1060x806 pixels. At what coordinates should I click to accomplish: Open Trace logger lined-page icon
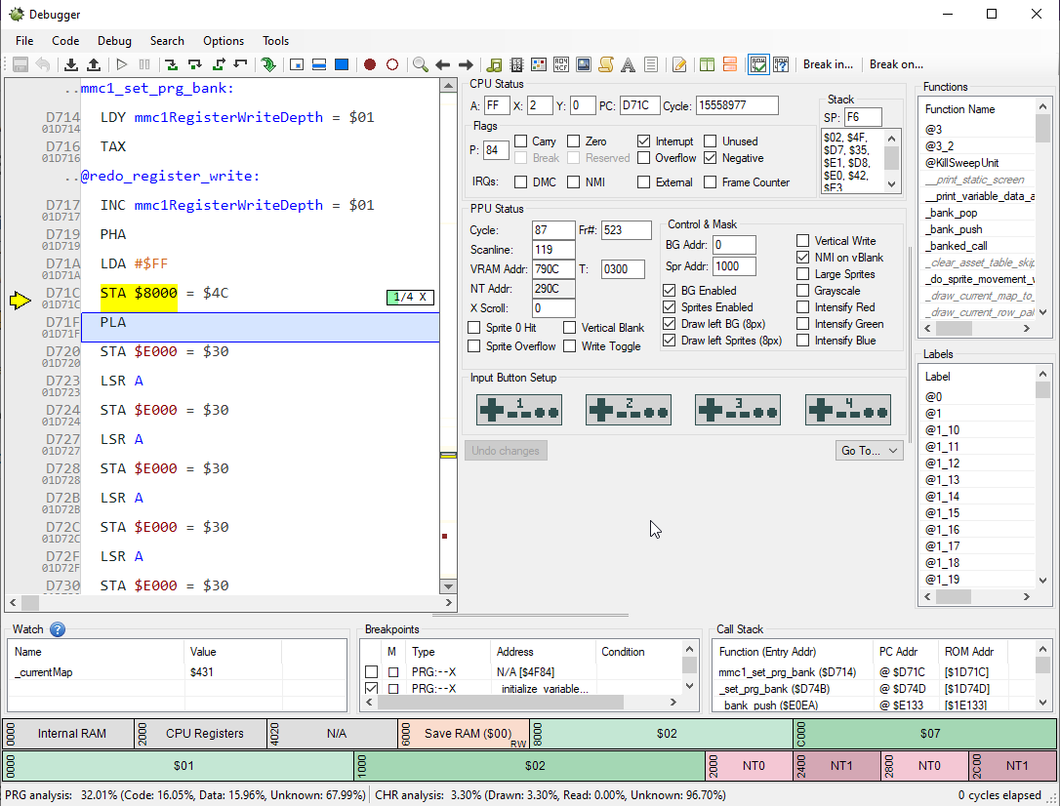tap(650, 64)
